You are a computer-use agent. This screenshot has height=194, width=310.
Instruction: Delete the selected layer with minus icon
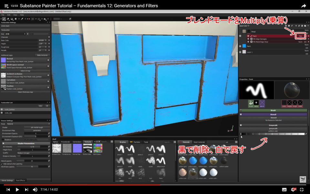(308, 26)
